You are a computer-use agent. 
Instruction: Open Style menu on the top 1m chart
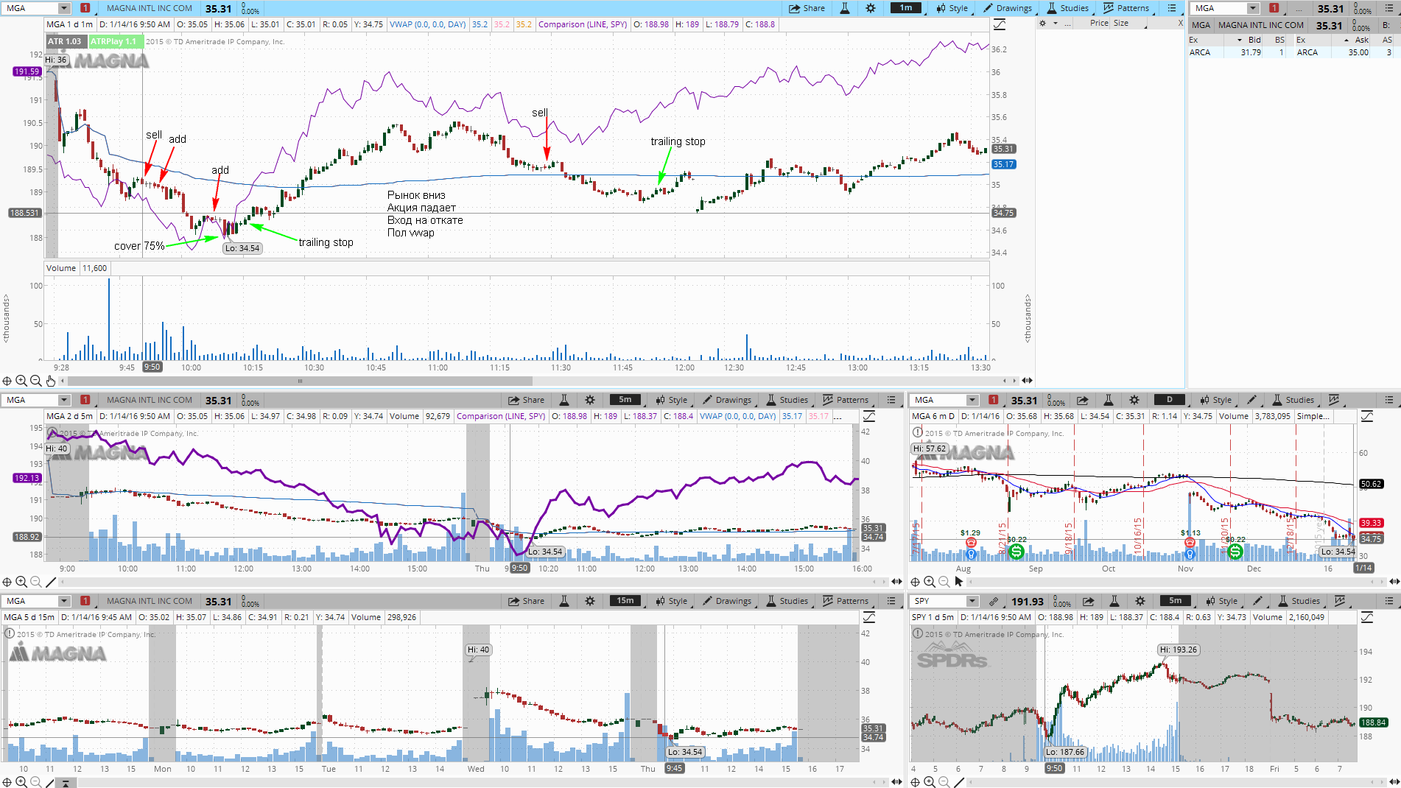952,8
